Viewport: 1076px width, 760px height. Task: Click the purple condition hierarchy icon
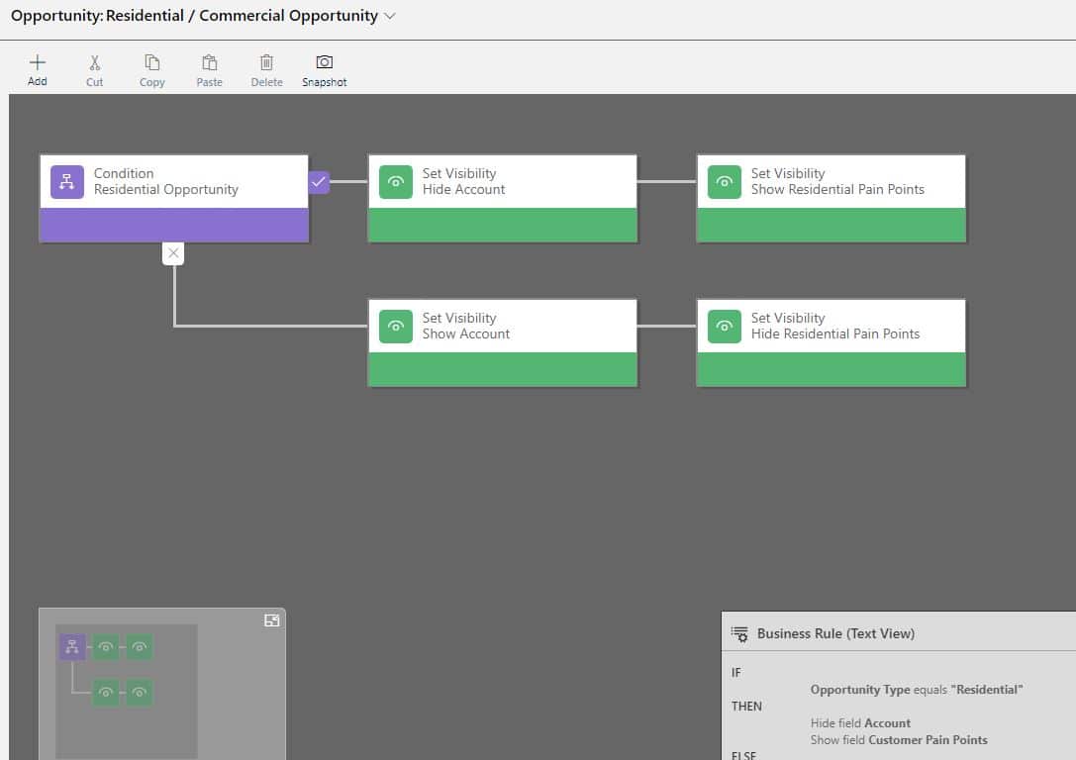click(66, 182)
